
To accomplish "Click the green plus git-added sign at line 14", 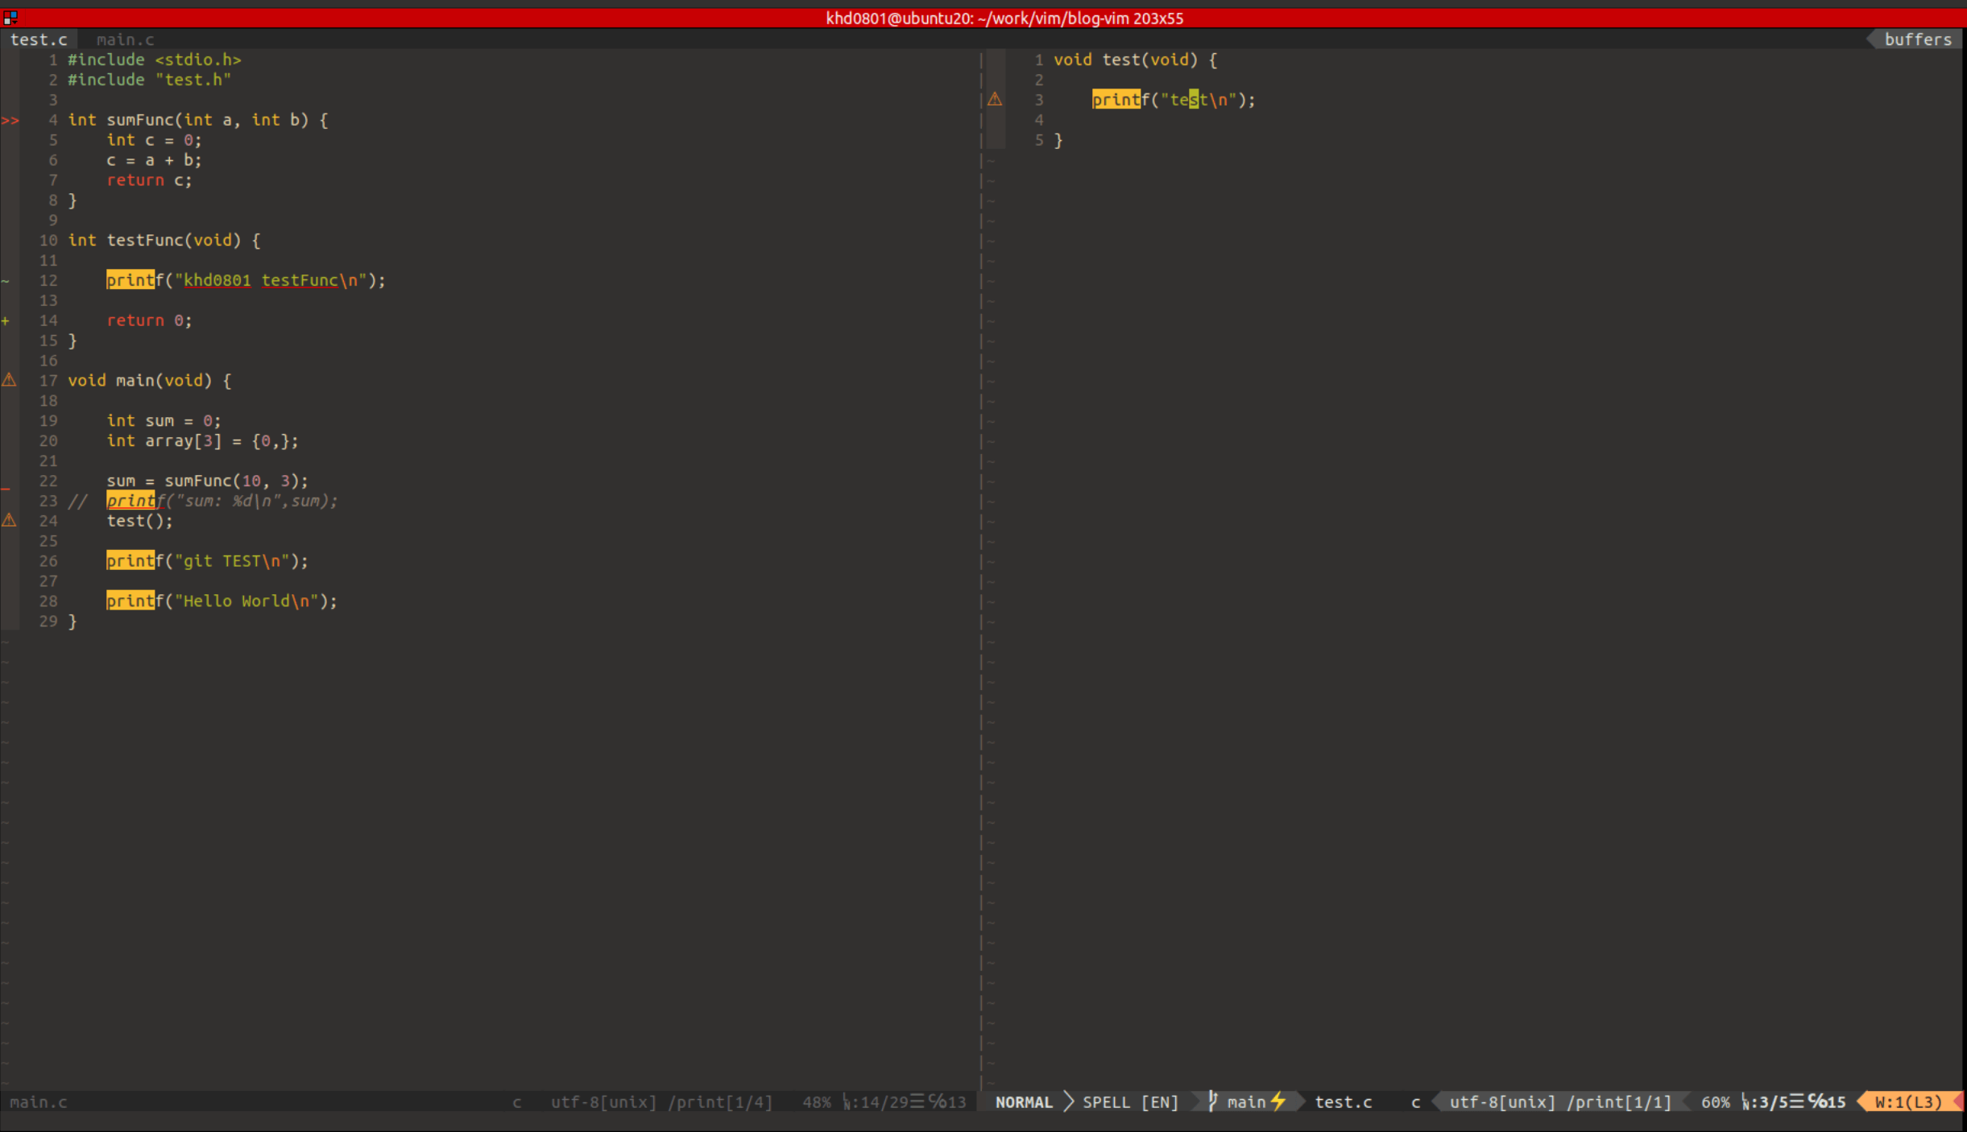I will pyautogui.click(x=6, y=321).
